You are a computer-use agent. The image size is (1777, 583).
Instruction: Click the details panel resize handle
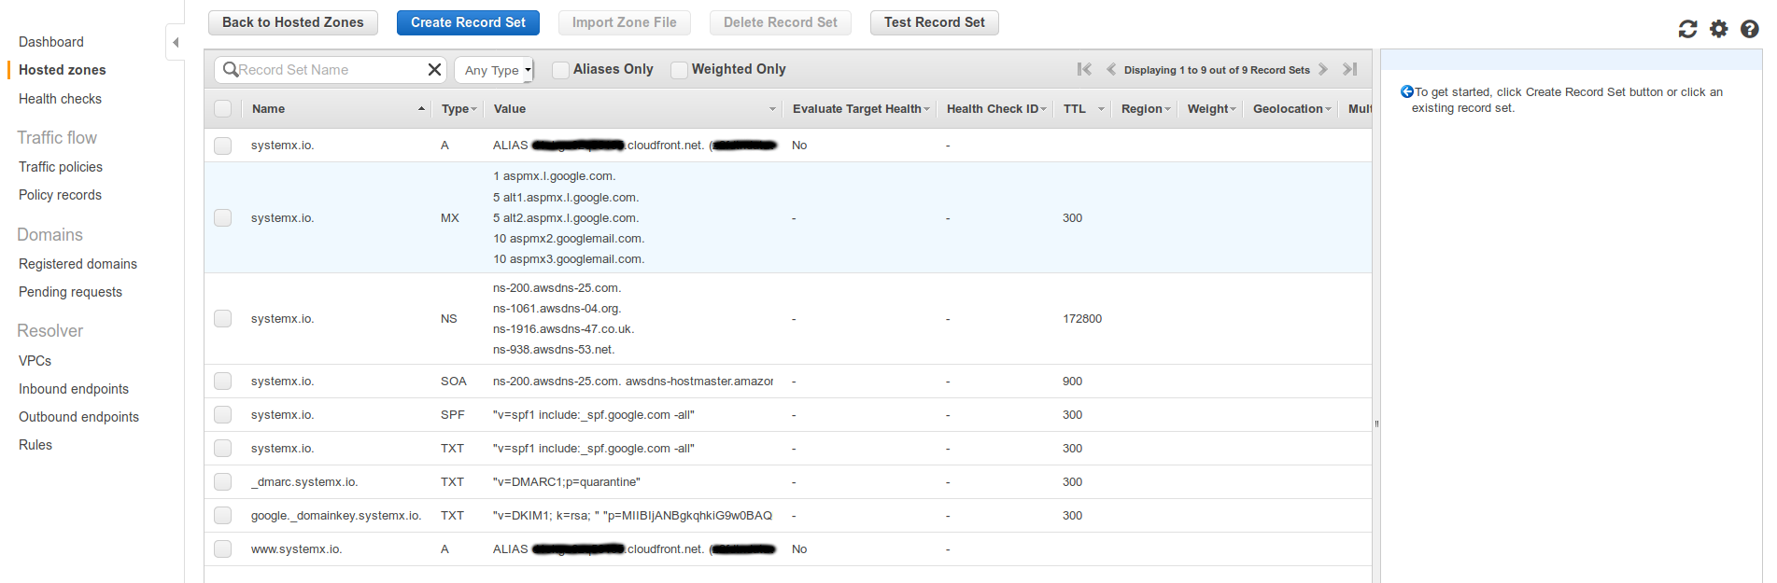pyautogui.click(x=1376, y=423)
